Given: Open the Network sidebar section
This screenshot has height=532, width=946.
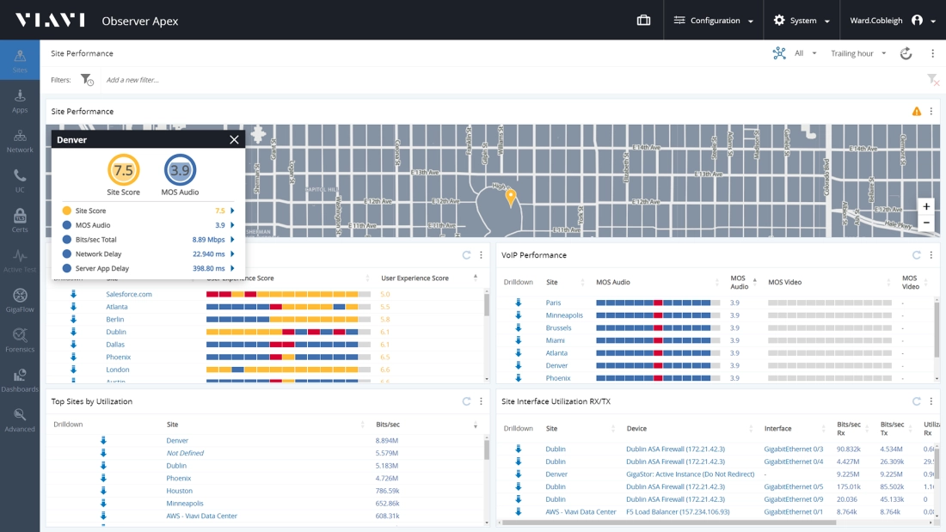Looking at the screenshot, I should pos(20,141).
